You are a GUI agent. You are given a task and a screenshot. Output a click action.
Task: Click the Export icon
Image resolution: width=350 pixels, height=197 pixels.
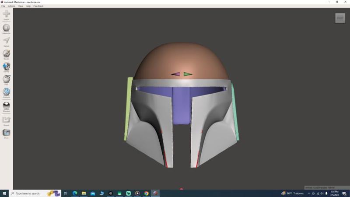(x=6, y=121)
